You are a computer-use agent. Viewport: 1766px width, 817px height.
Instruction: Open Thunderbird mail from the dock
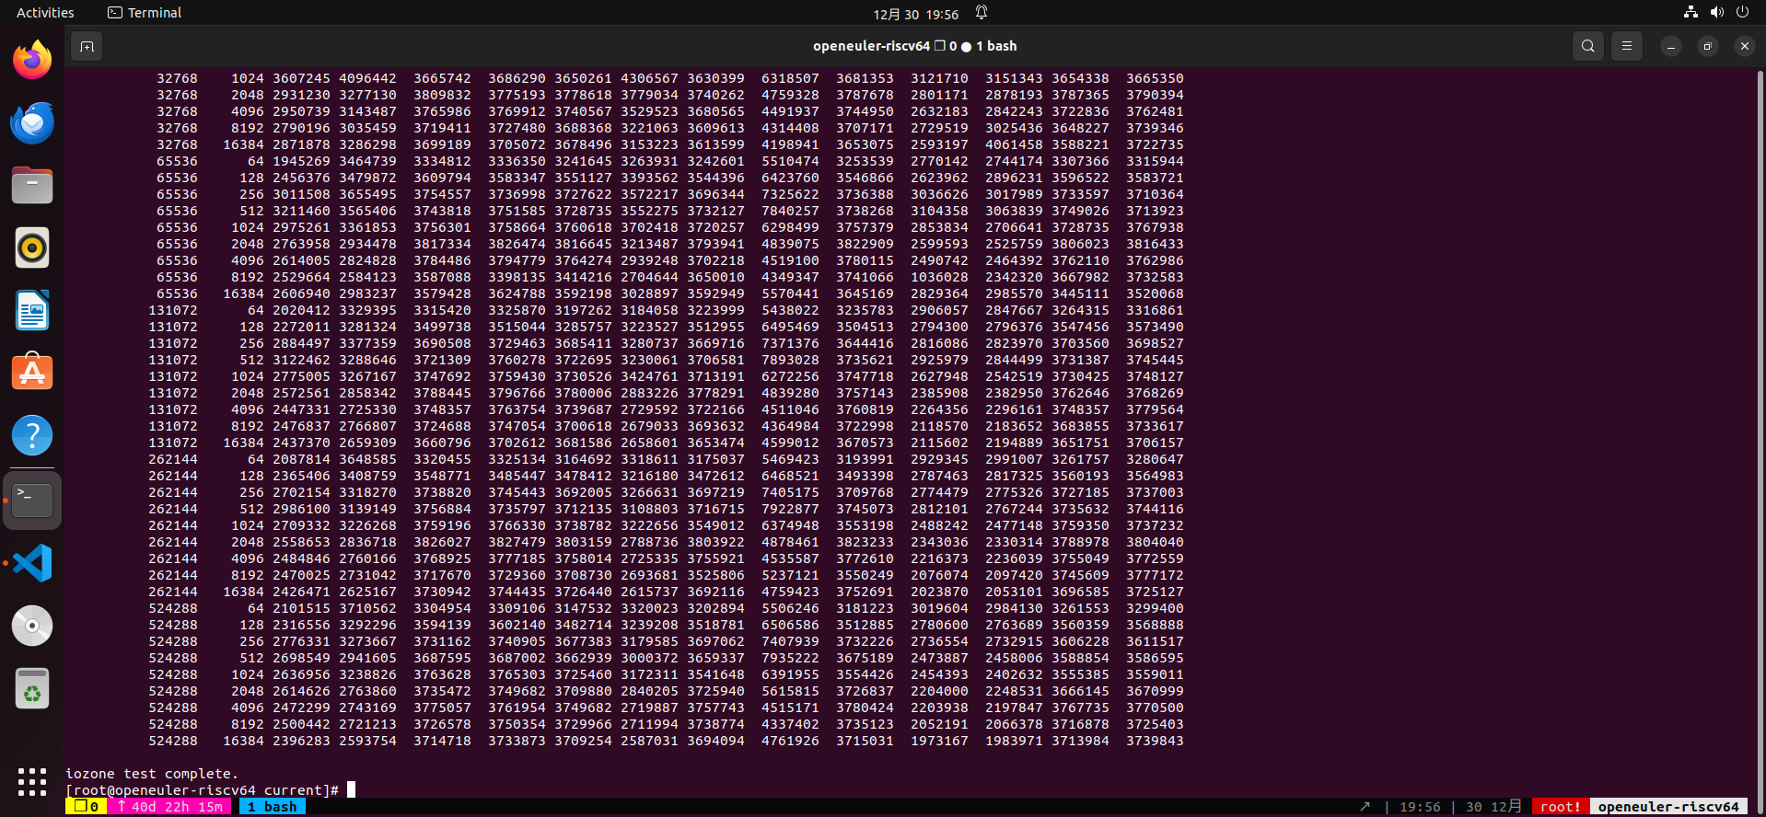click(x=32, y=123)
